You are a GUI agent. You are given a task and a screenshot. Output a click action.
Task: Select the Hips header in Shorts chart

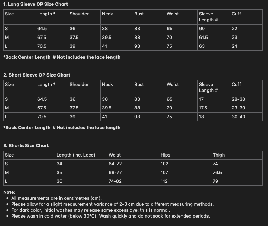click(165, 155)
